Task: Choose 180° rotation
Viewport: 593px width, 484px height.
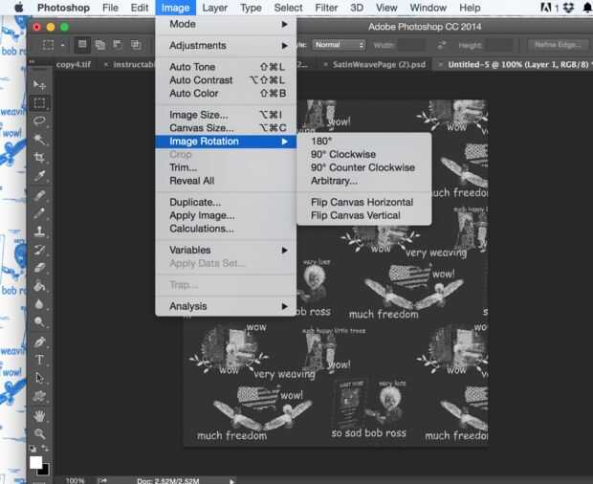Action: (364, 141)
